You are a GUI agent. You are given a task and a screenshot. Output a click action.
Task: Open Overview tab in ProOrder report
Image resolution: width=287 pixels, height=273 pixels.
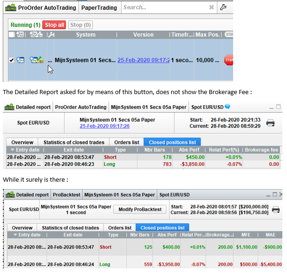point(22,142)
